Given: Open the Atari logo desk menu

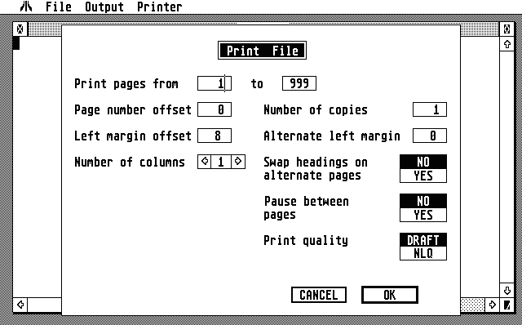Looking at the screenshot, I should (x=26, y=7).
